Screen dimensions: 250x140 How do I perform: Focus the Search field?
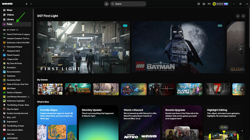128,4
